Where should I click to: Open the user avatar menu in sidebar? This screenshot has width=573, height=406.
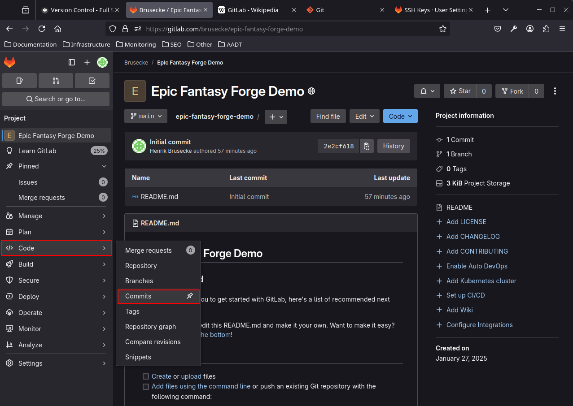(102, 62)
